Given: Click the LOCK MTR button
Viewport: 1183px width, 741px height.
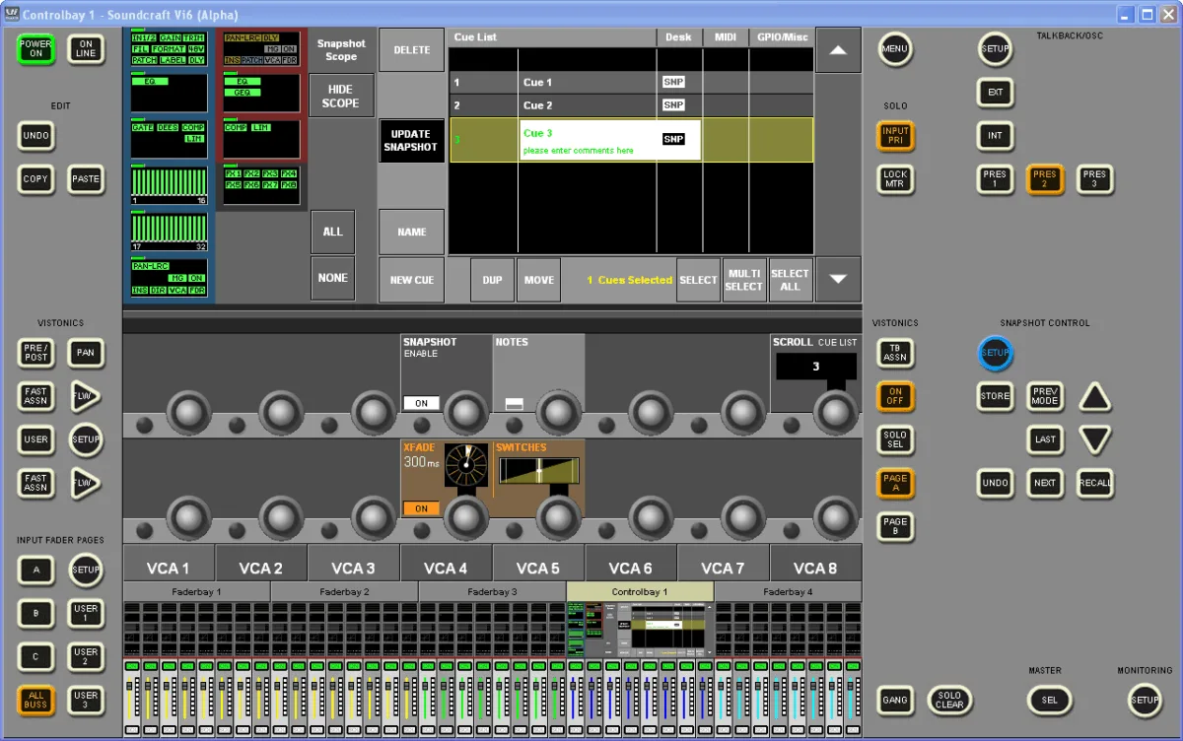Looking at the screenshot, I should pos(895,178).
